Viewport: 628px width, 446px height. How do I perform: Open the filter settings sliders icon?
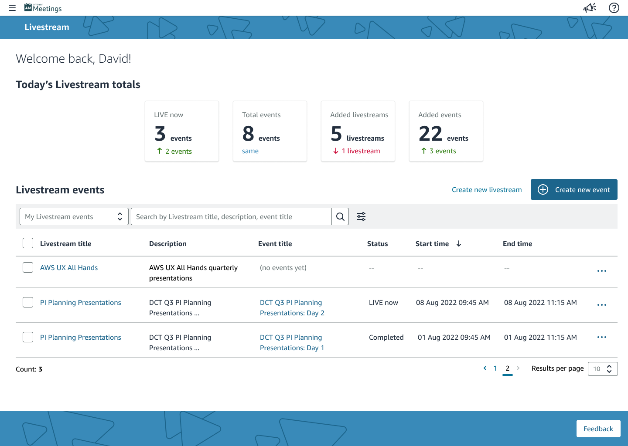(x=361, y=216)
